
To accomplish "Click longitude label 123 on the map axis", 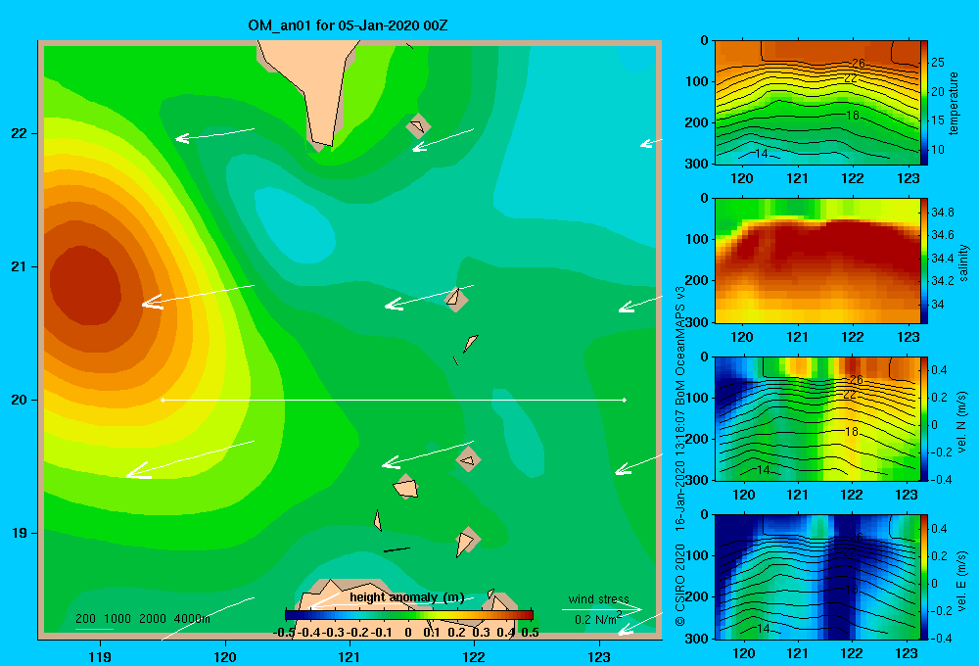I will coord(599,656).
